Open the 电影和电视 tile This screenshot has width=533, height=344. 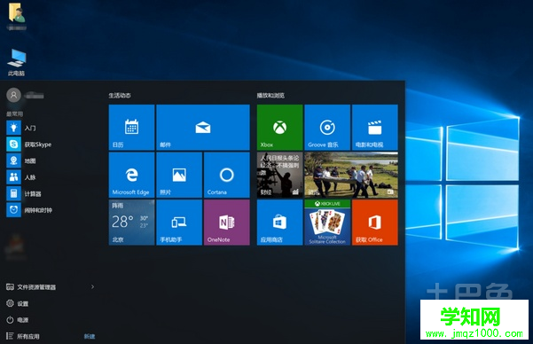[x=375, y=128]
